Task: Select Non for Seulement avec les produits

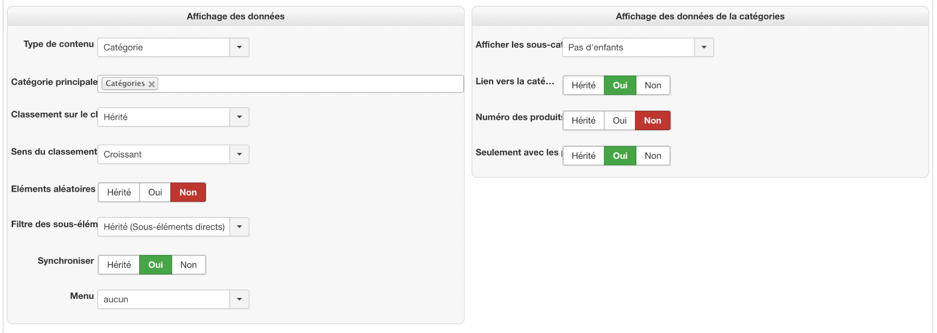Action: 652,156
